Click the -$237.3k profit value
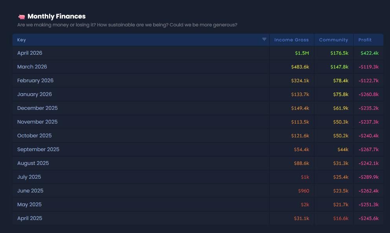This screenshot has width=390, height=233. tap(369, 122)
